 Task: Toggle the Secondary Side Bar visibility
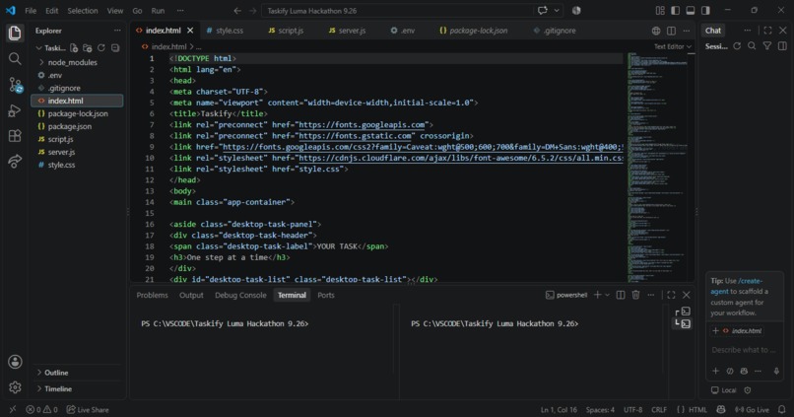[705, 11]
